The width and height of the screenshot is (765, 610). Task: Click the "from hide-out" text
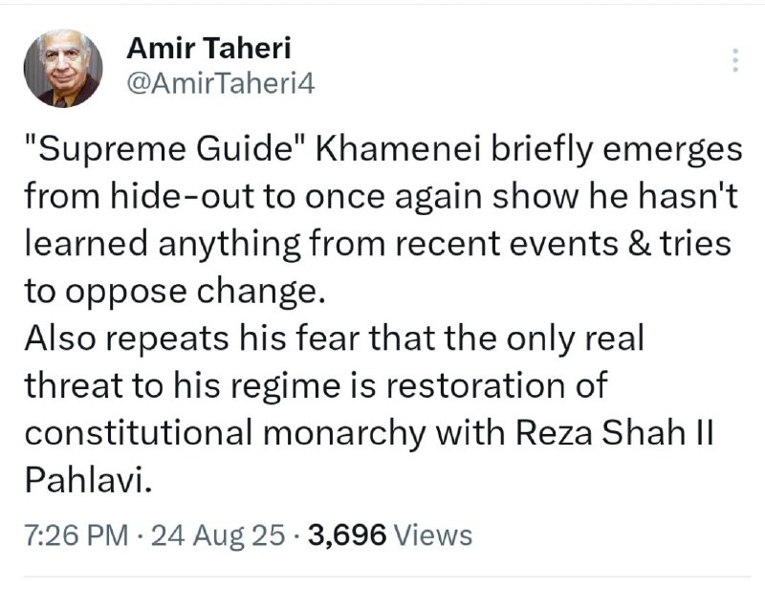pos(139,196)
